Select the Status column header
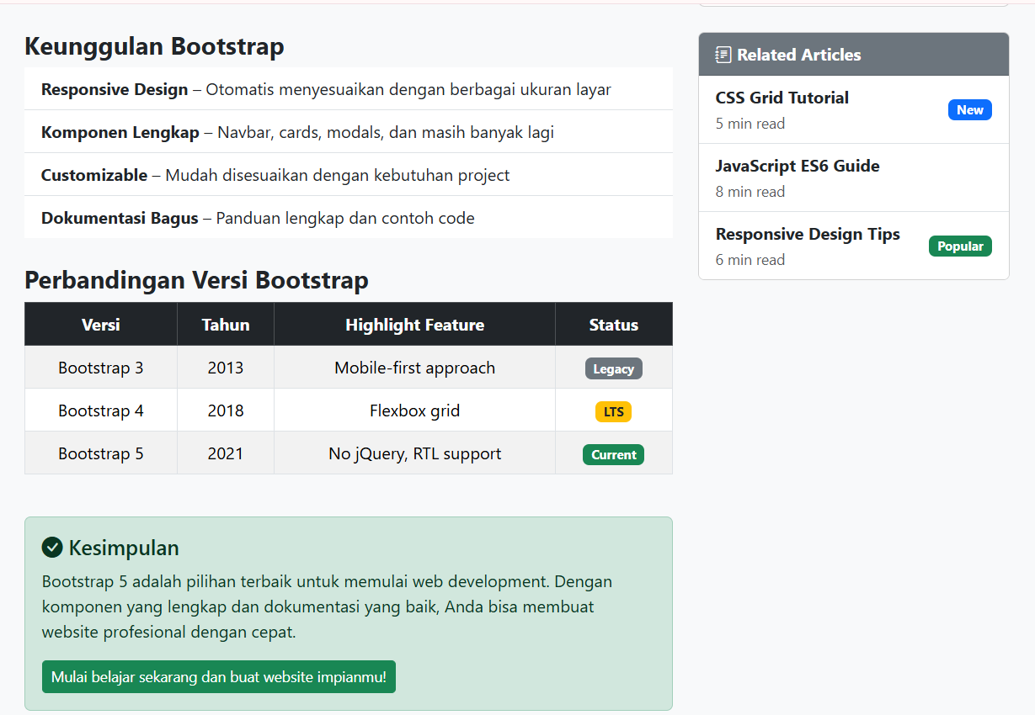The height and width of the screenshot is (715, 1035). point(613,325)
